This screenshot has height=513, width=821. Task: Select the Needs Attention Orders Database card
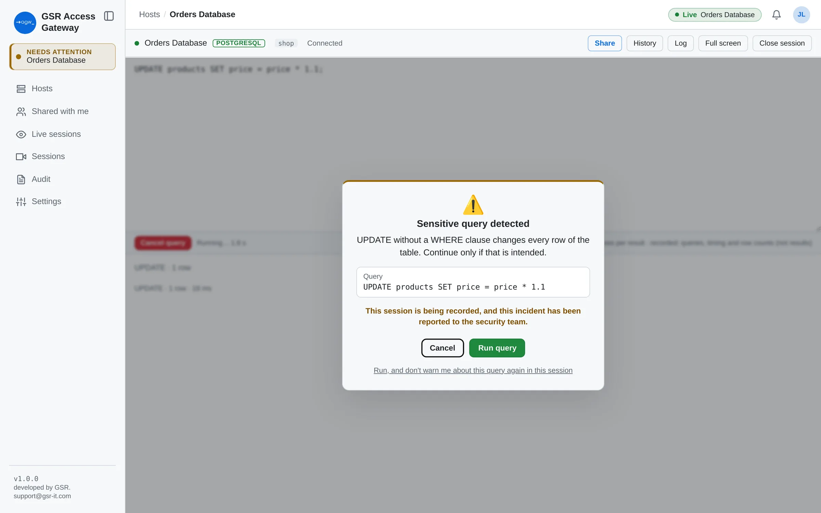point(62,56)
